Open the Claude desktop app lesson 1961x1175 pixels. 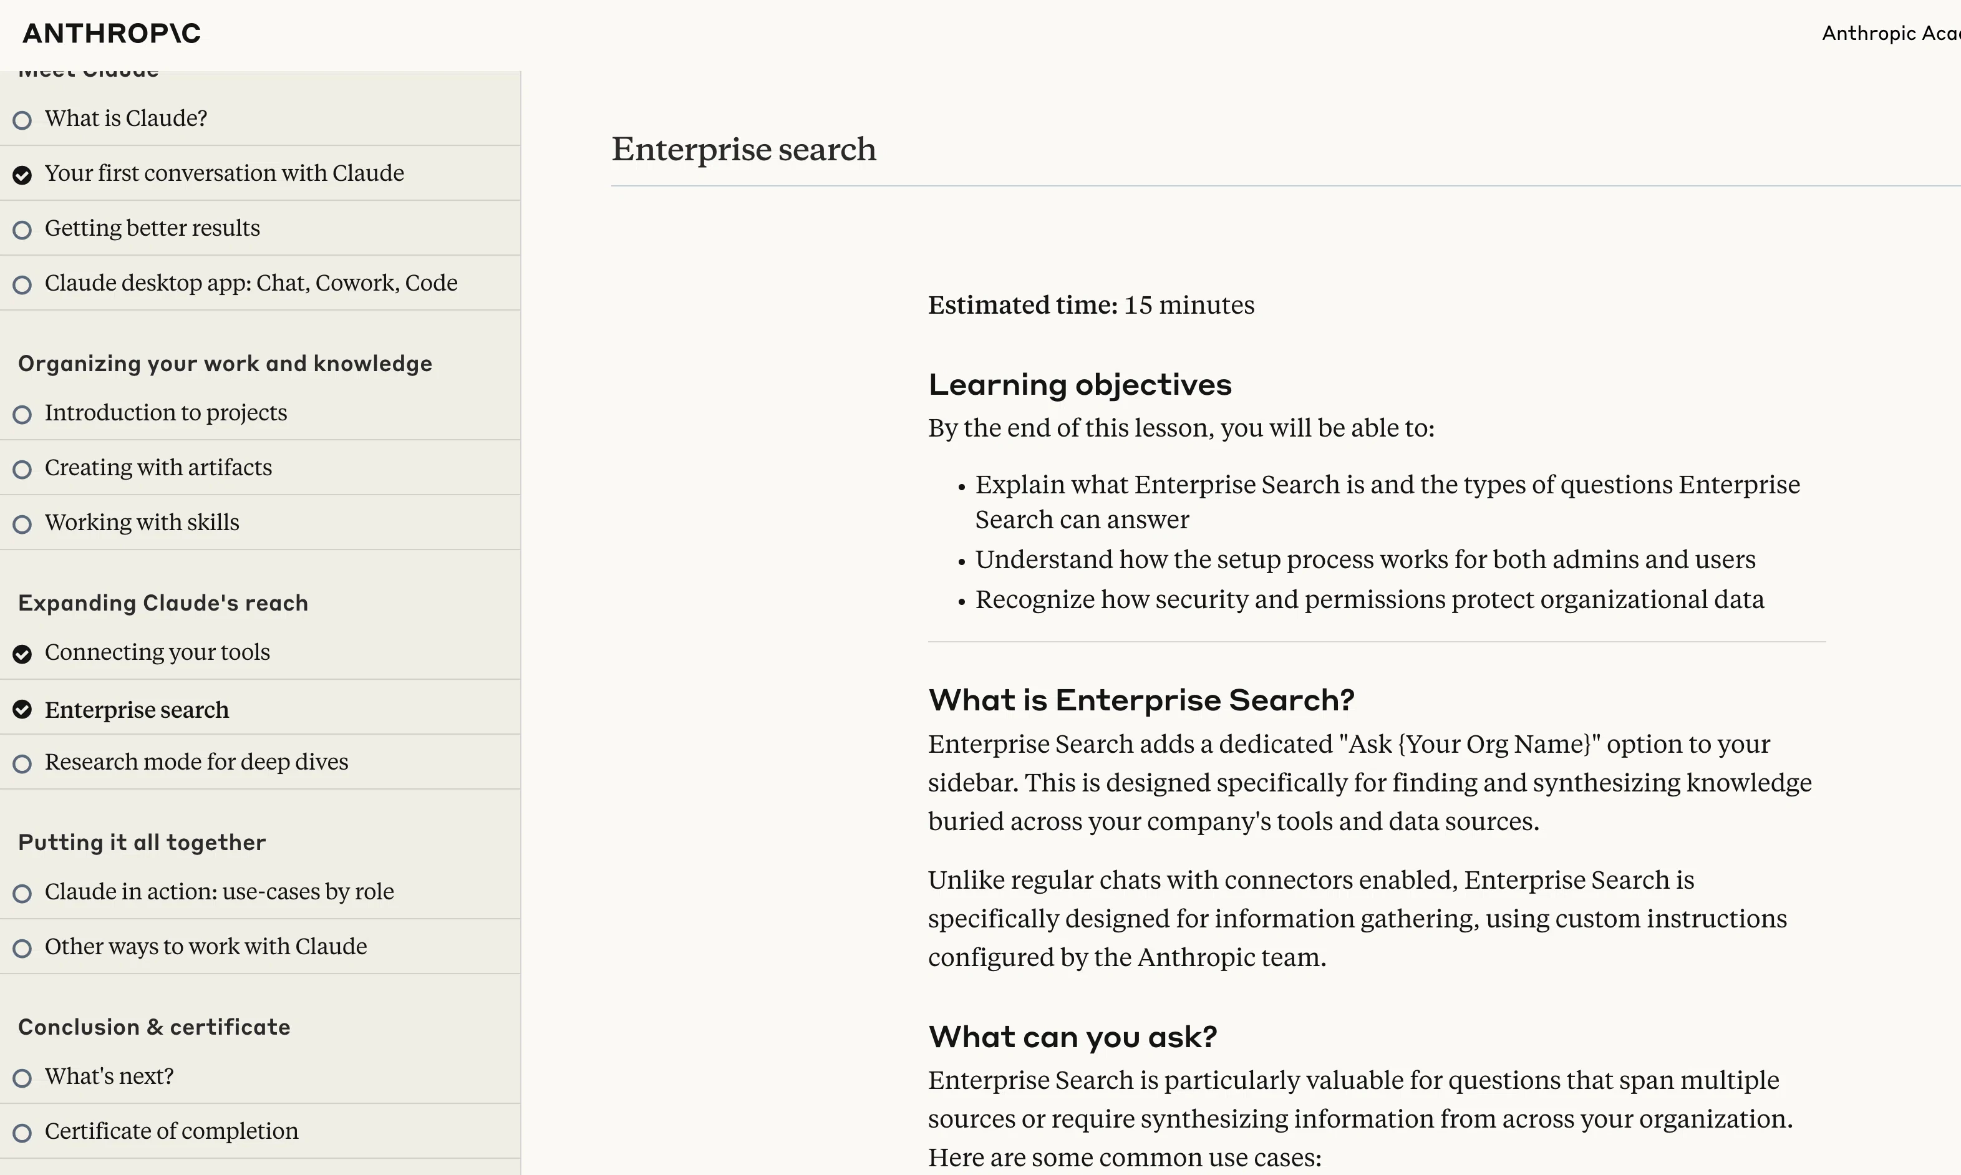(250, 283)
